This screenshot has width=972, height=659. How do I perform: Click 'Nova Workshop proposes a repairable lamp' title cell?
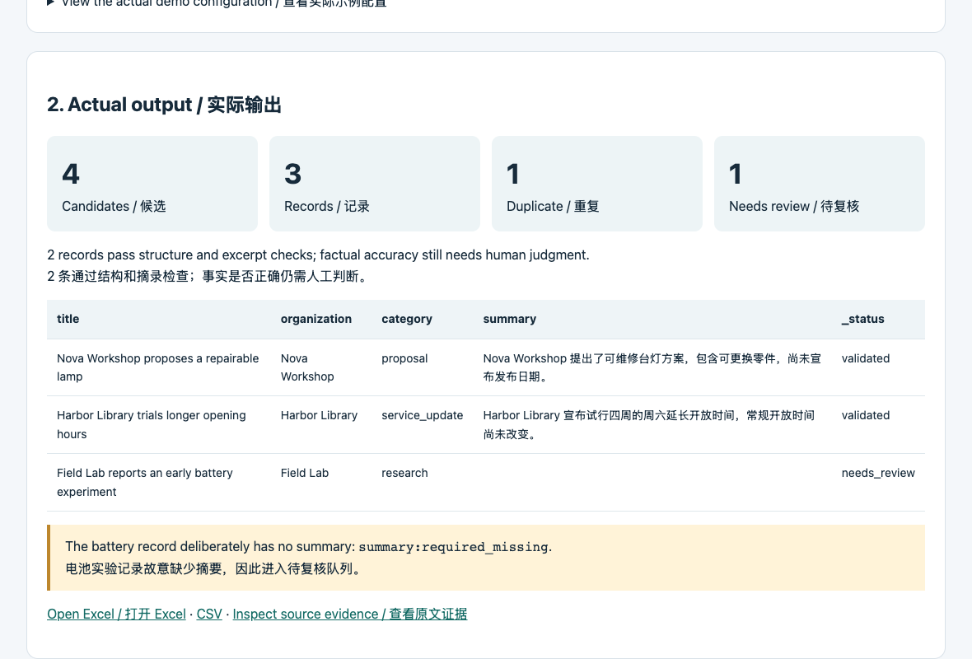[x=158, y=367]
